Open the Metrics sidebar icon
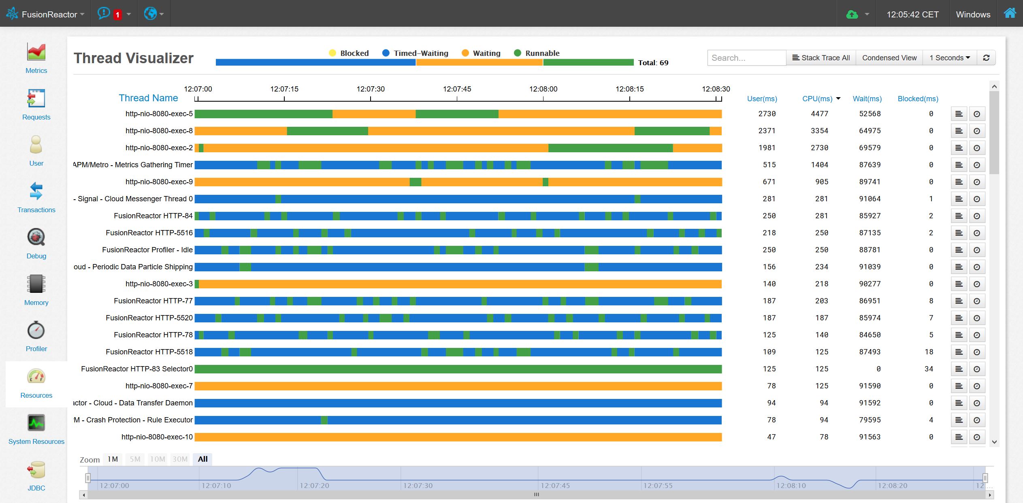This screenshot has width=1023, height=503. pos(36,57)
